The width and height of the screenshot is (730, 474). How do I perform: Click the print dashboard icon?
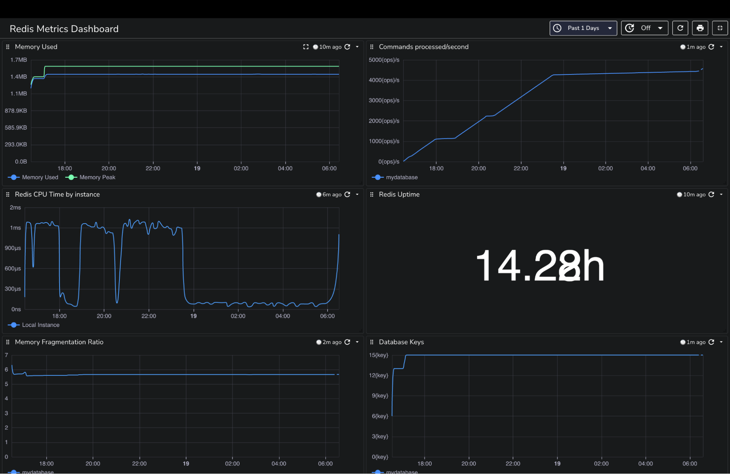point(700,28)
